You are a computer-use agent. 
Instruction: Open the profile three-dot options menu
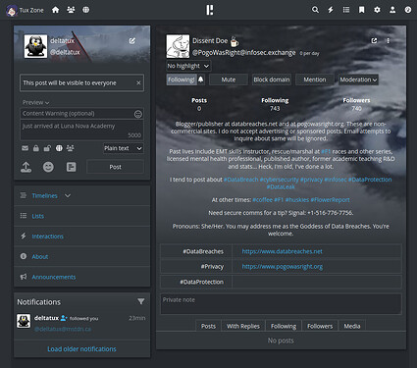click(389, 40)
